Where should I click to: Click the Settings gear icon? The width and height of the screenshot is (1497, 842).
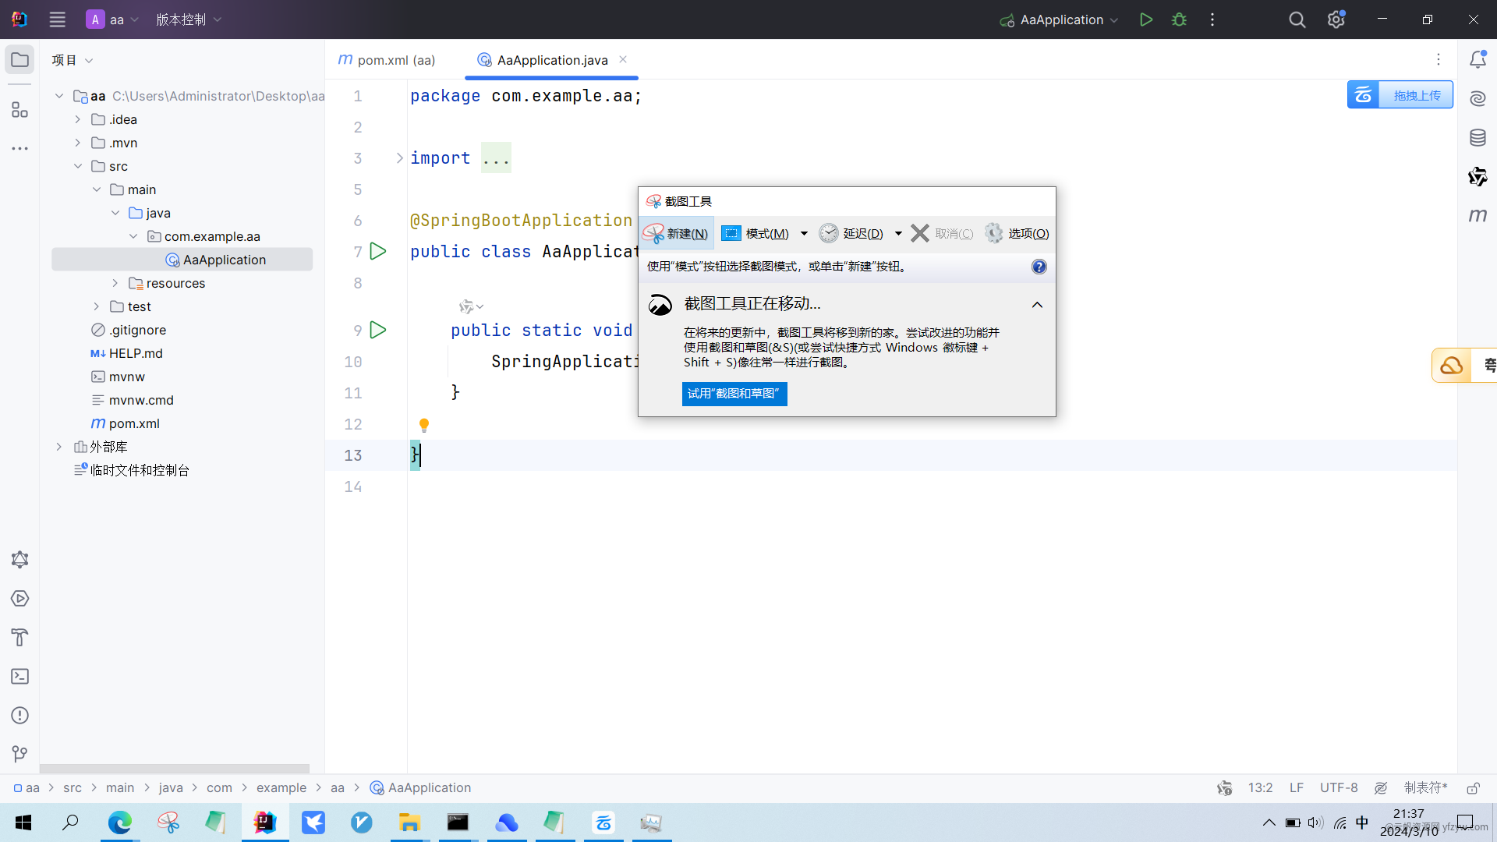point(1336,19)
